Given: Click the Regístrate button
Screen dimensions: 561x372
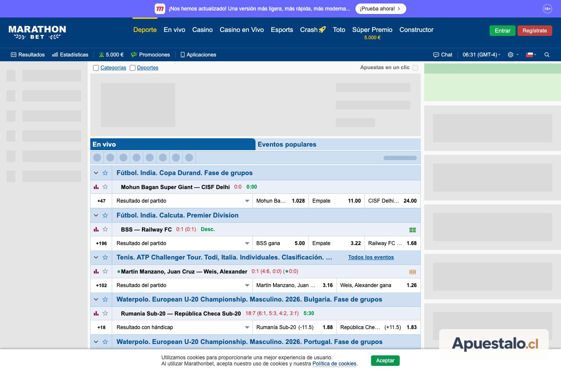Looking at the screenshot, I should pos(535,31).
